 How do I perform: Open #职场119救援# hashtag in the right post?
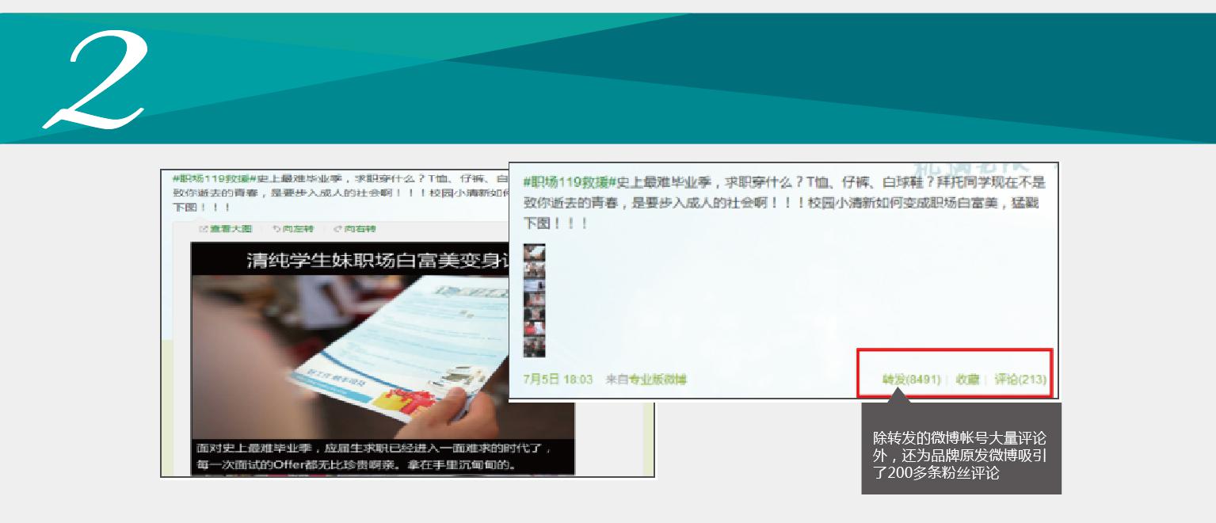(x=569, y=183)
